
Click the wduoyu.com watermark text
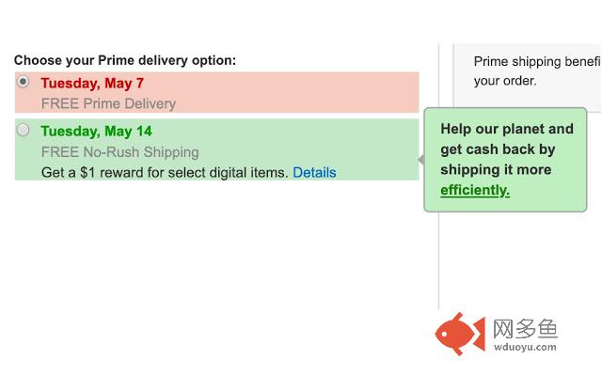point(525,347)
